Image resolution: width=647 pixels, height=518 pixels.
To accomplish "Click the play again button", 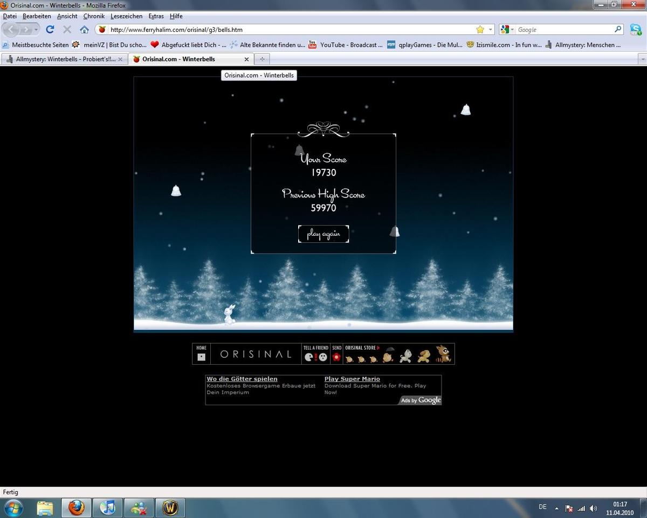I will click(323, 234).
